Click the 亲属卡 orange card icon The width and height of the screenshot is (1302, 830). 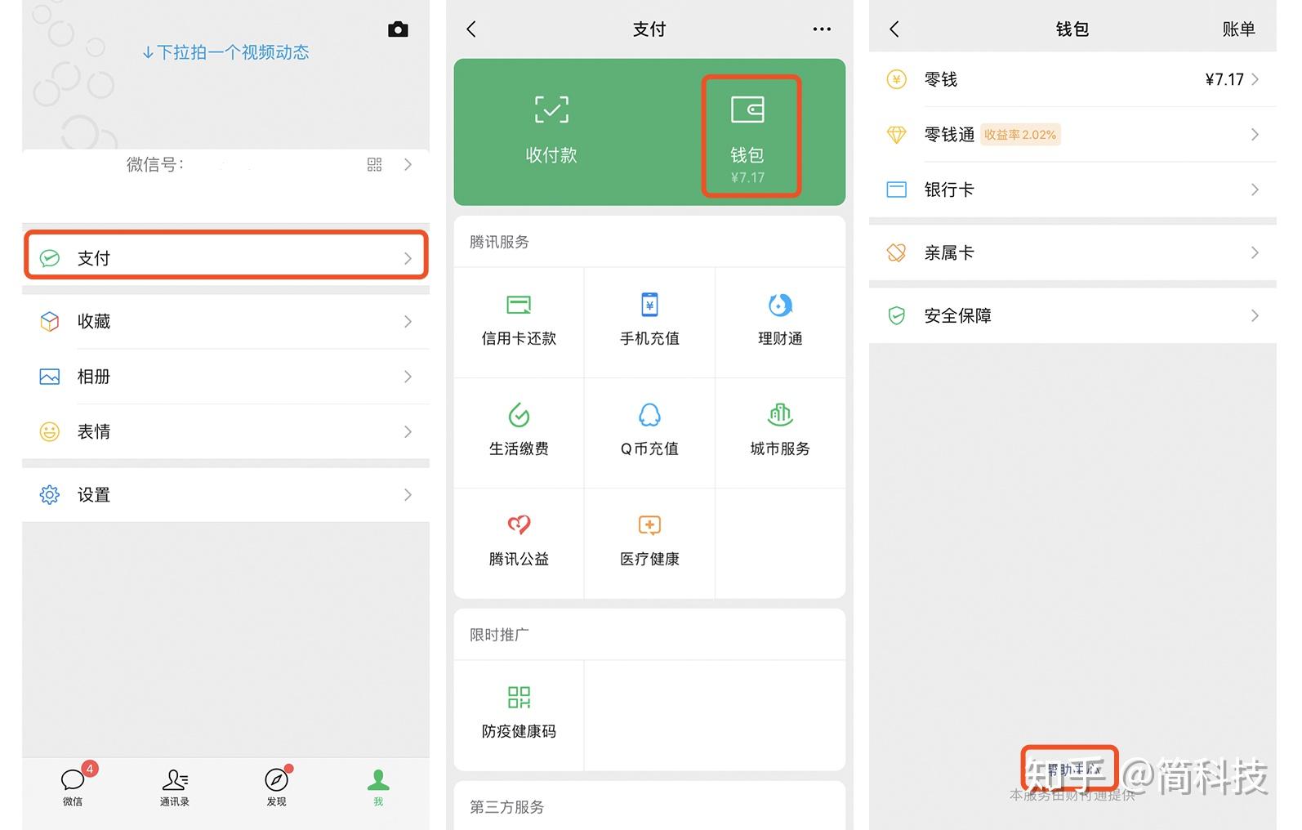[897, 253]
